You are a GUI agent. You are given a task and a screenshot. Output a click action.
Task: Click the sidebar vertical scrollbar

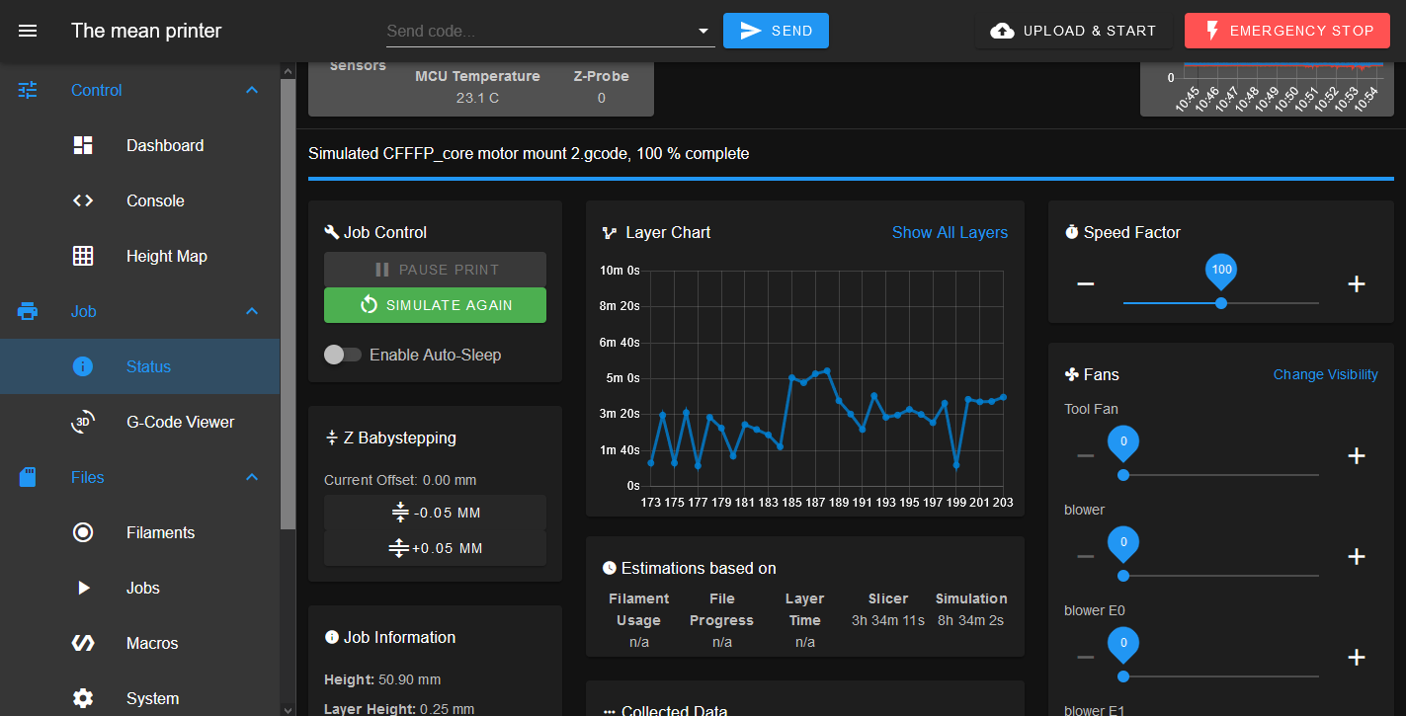tap(288, 303)
